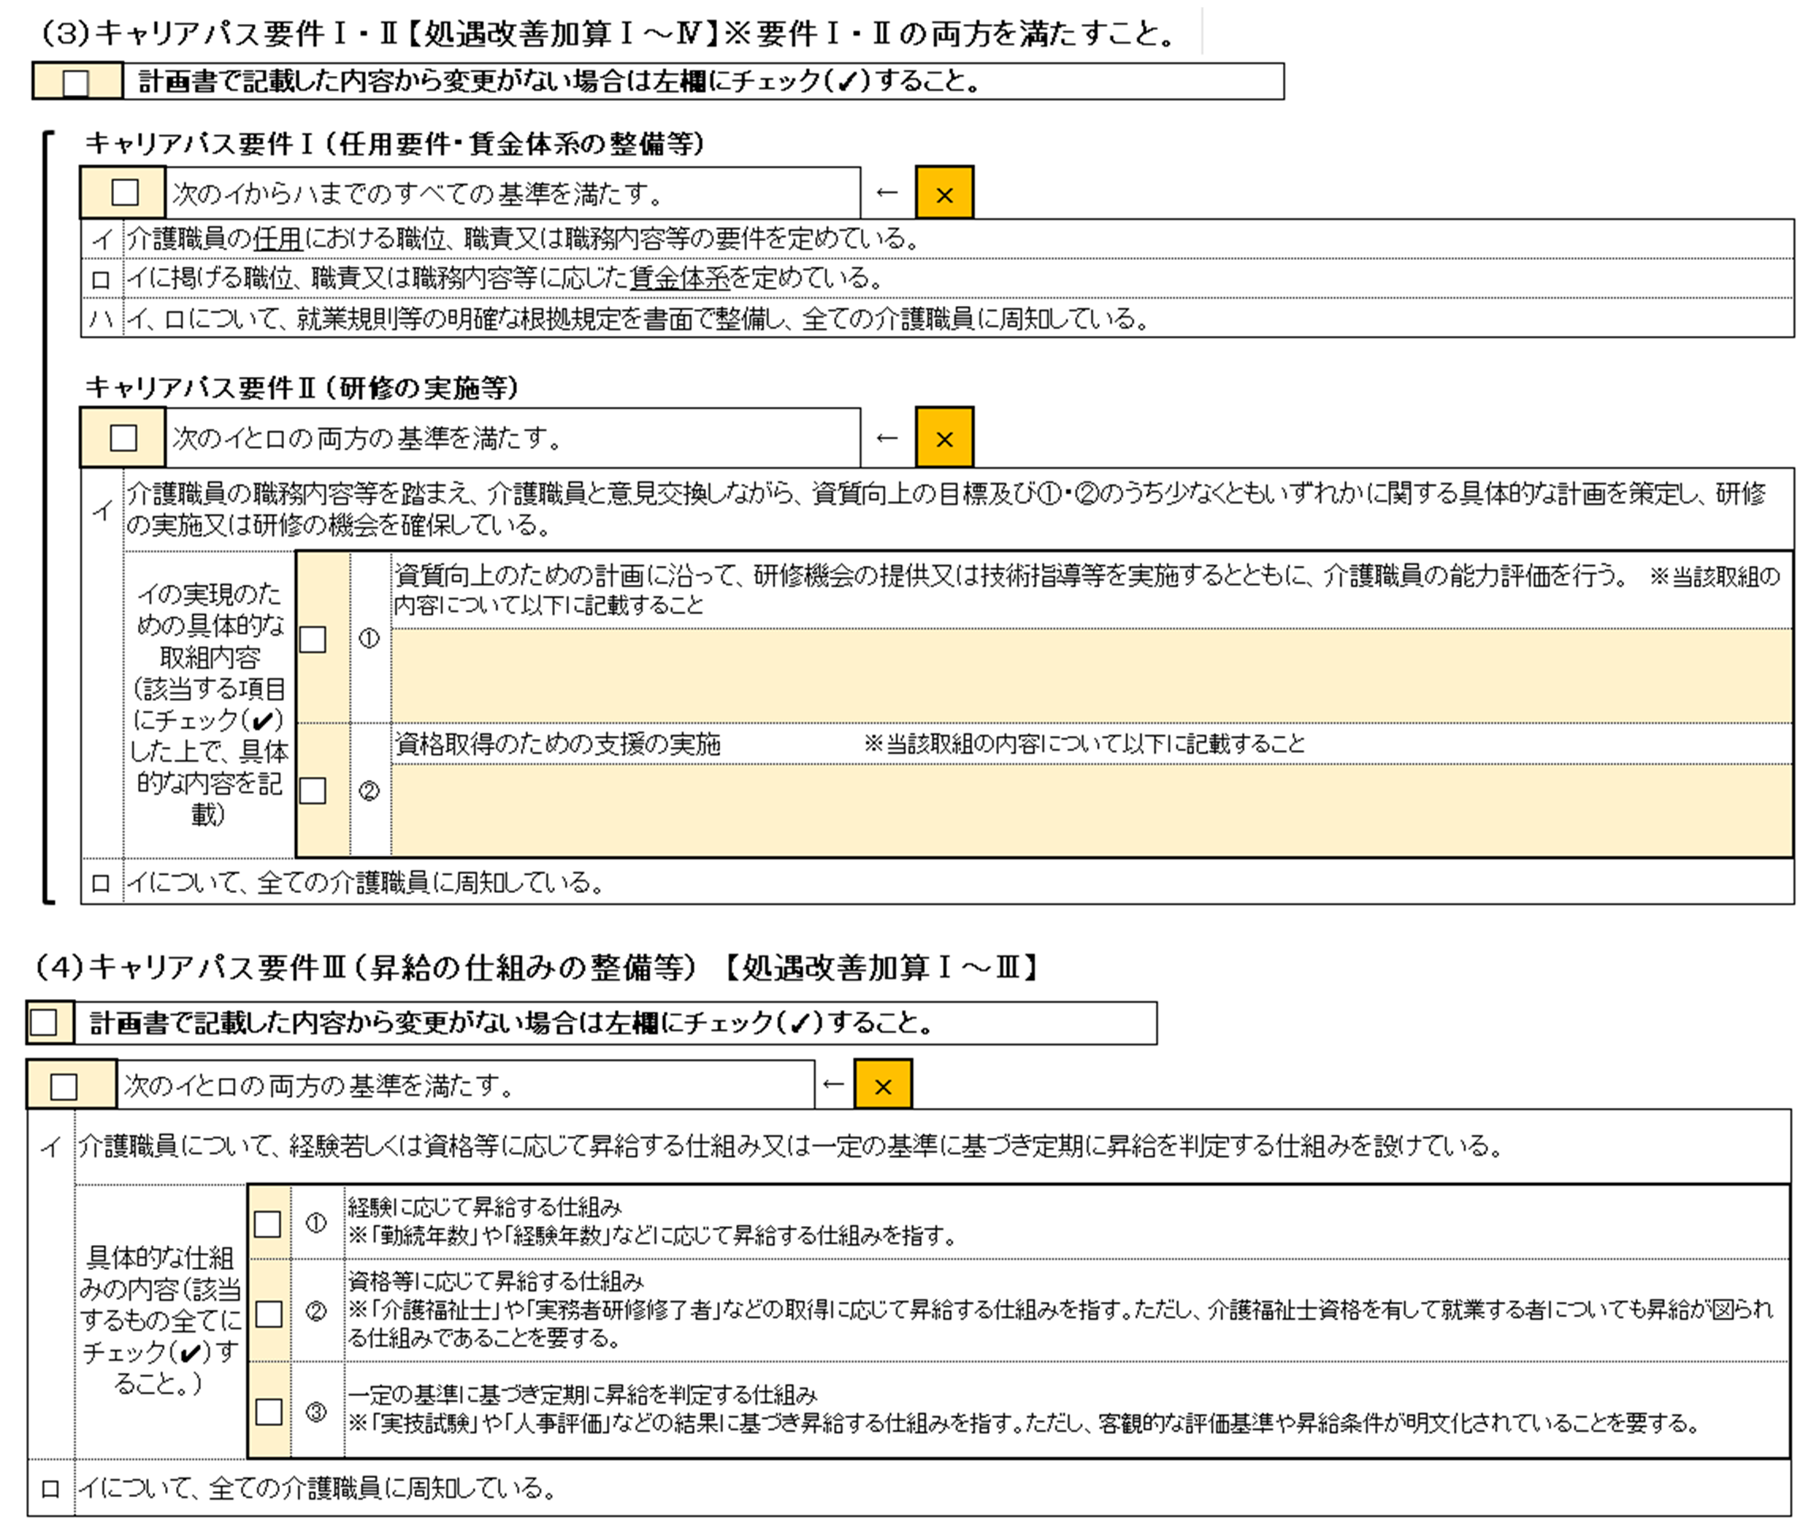Select heading (3)キャリアパス要件Ⅰ・Ⅱ
The width and height of the screenshot is (1811, 1532).
tap(608, 34)
